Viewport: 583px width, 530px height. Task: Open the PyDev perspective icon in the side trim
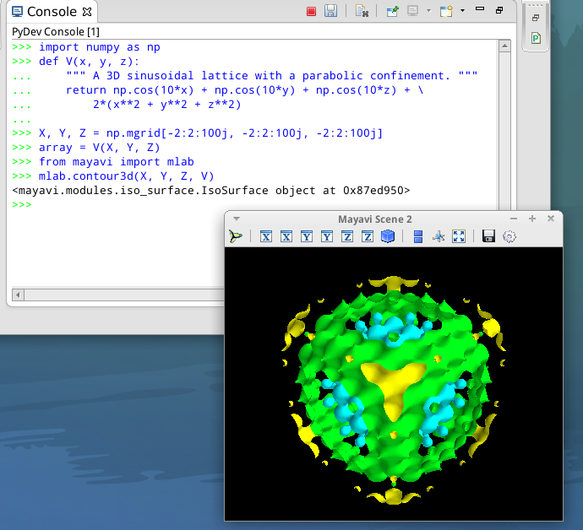tap(536, 38)
